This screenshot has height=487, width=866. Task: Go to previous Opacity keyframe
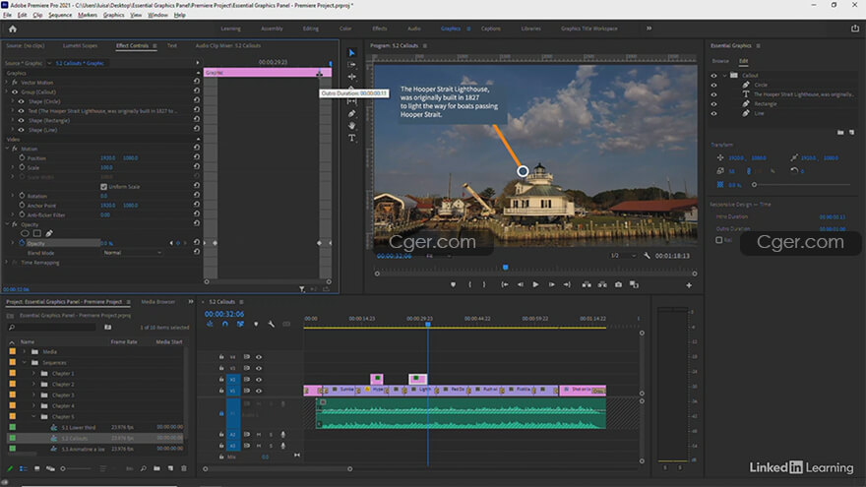[x=171, y=243]
